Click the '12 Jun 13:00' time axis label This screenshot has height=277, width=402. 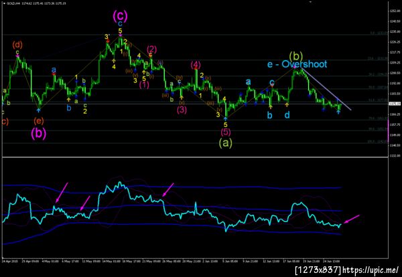pyautogui.click(x=271, y=262)
